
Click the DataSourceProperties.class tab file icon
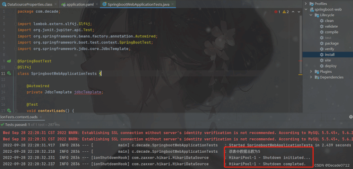point(4,5)
